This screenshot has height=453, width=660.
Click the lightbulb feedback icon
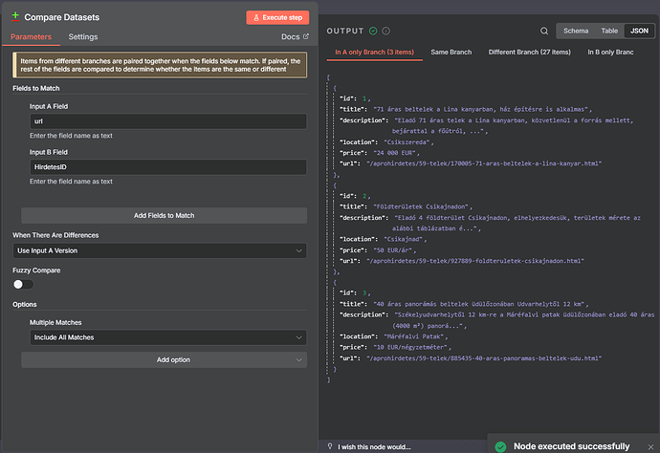(x=328, y=446)
